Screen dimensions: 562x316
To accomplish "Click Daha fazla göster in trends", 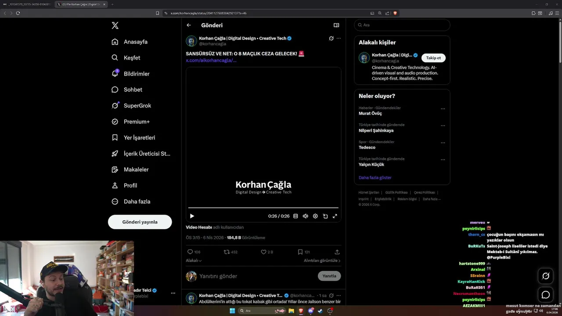I will tap(375, 178).
